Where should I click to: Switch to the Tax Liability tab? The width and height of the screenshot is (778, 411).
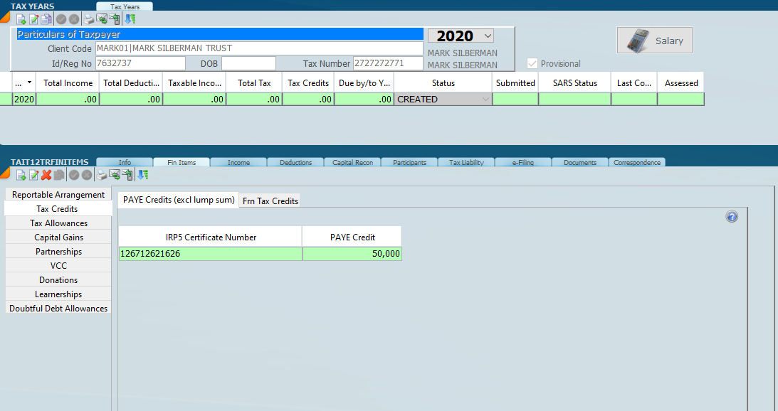[466, 162]
